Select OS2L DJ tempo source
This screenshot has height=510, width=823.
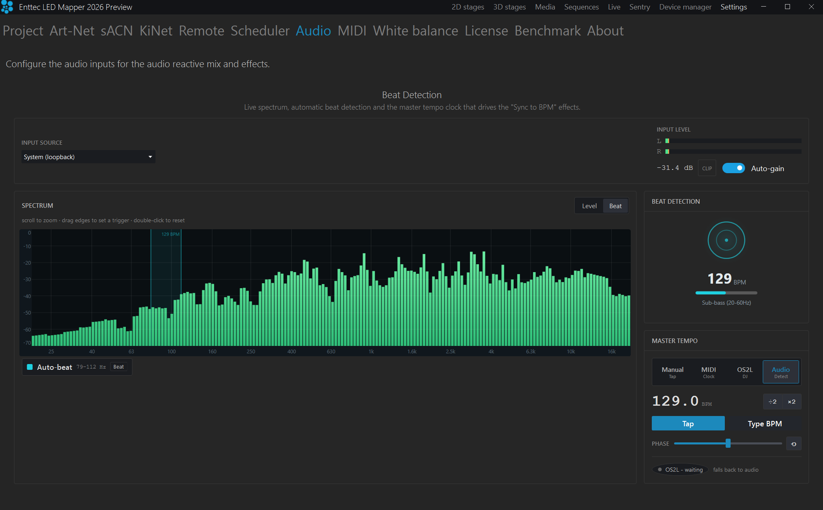745,372
